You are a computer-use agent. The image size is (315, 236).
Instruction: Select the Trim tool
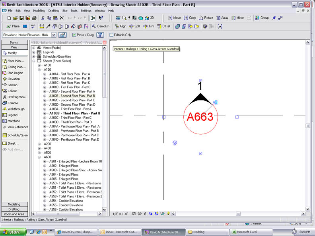tap(148, 26)
